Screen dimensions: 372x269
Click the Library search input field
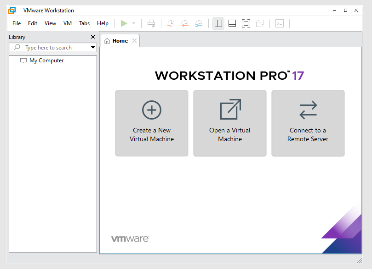pyautogui.click(x=53, y=48)
